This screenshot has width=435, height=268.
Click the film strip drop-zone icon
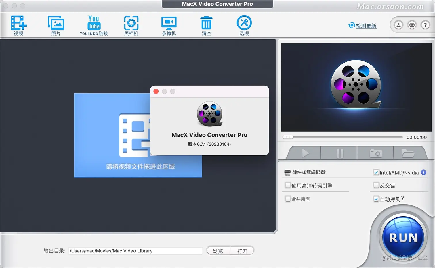(135, 135)
